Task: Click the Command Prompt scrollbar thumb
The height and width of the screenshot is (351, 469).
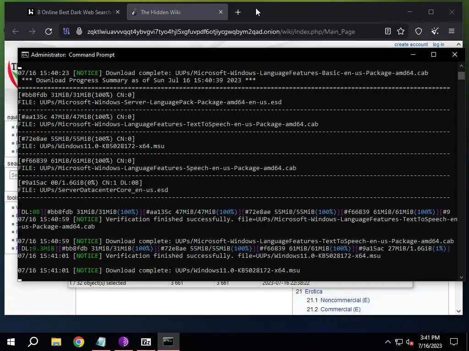Action: pyautogui.click(x=461, y=75)
